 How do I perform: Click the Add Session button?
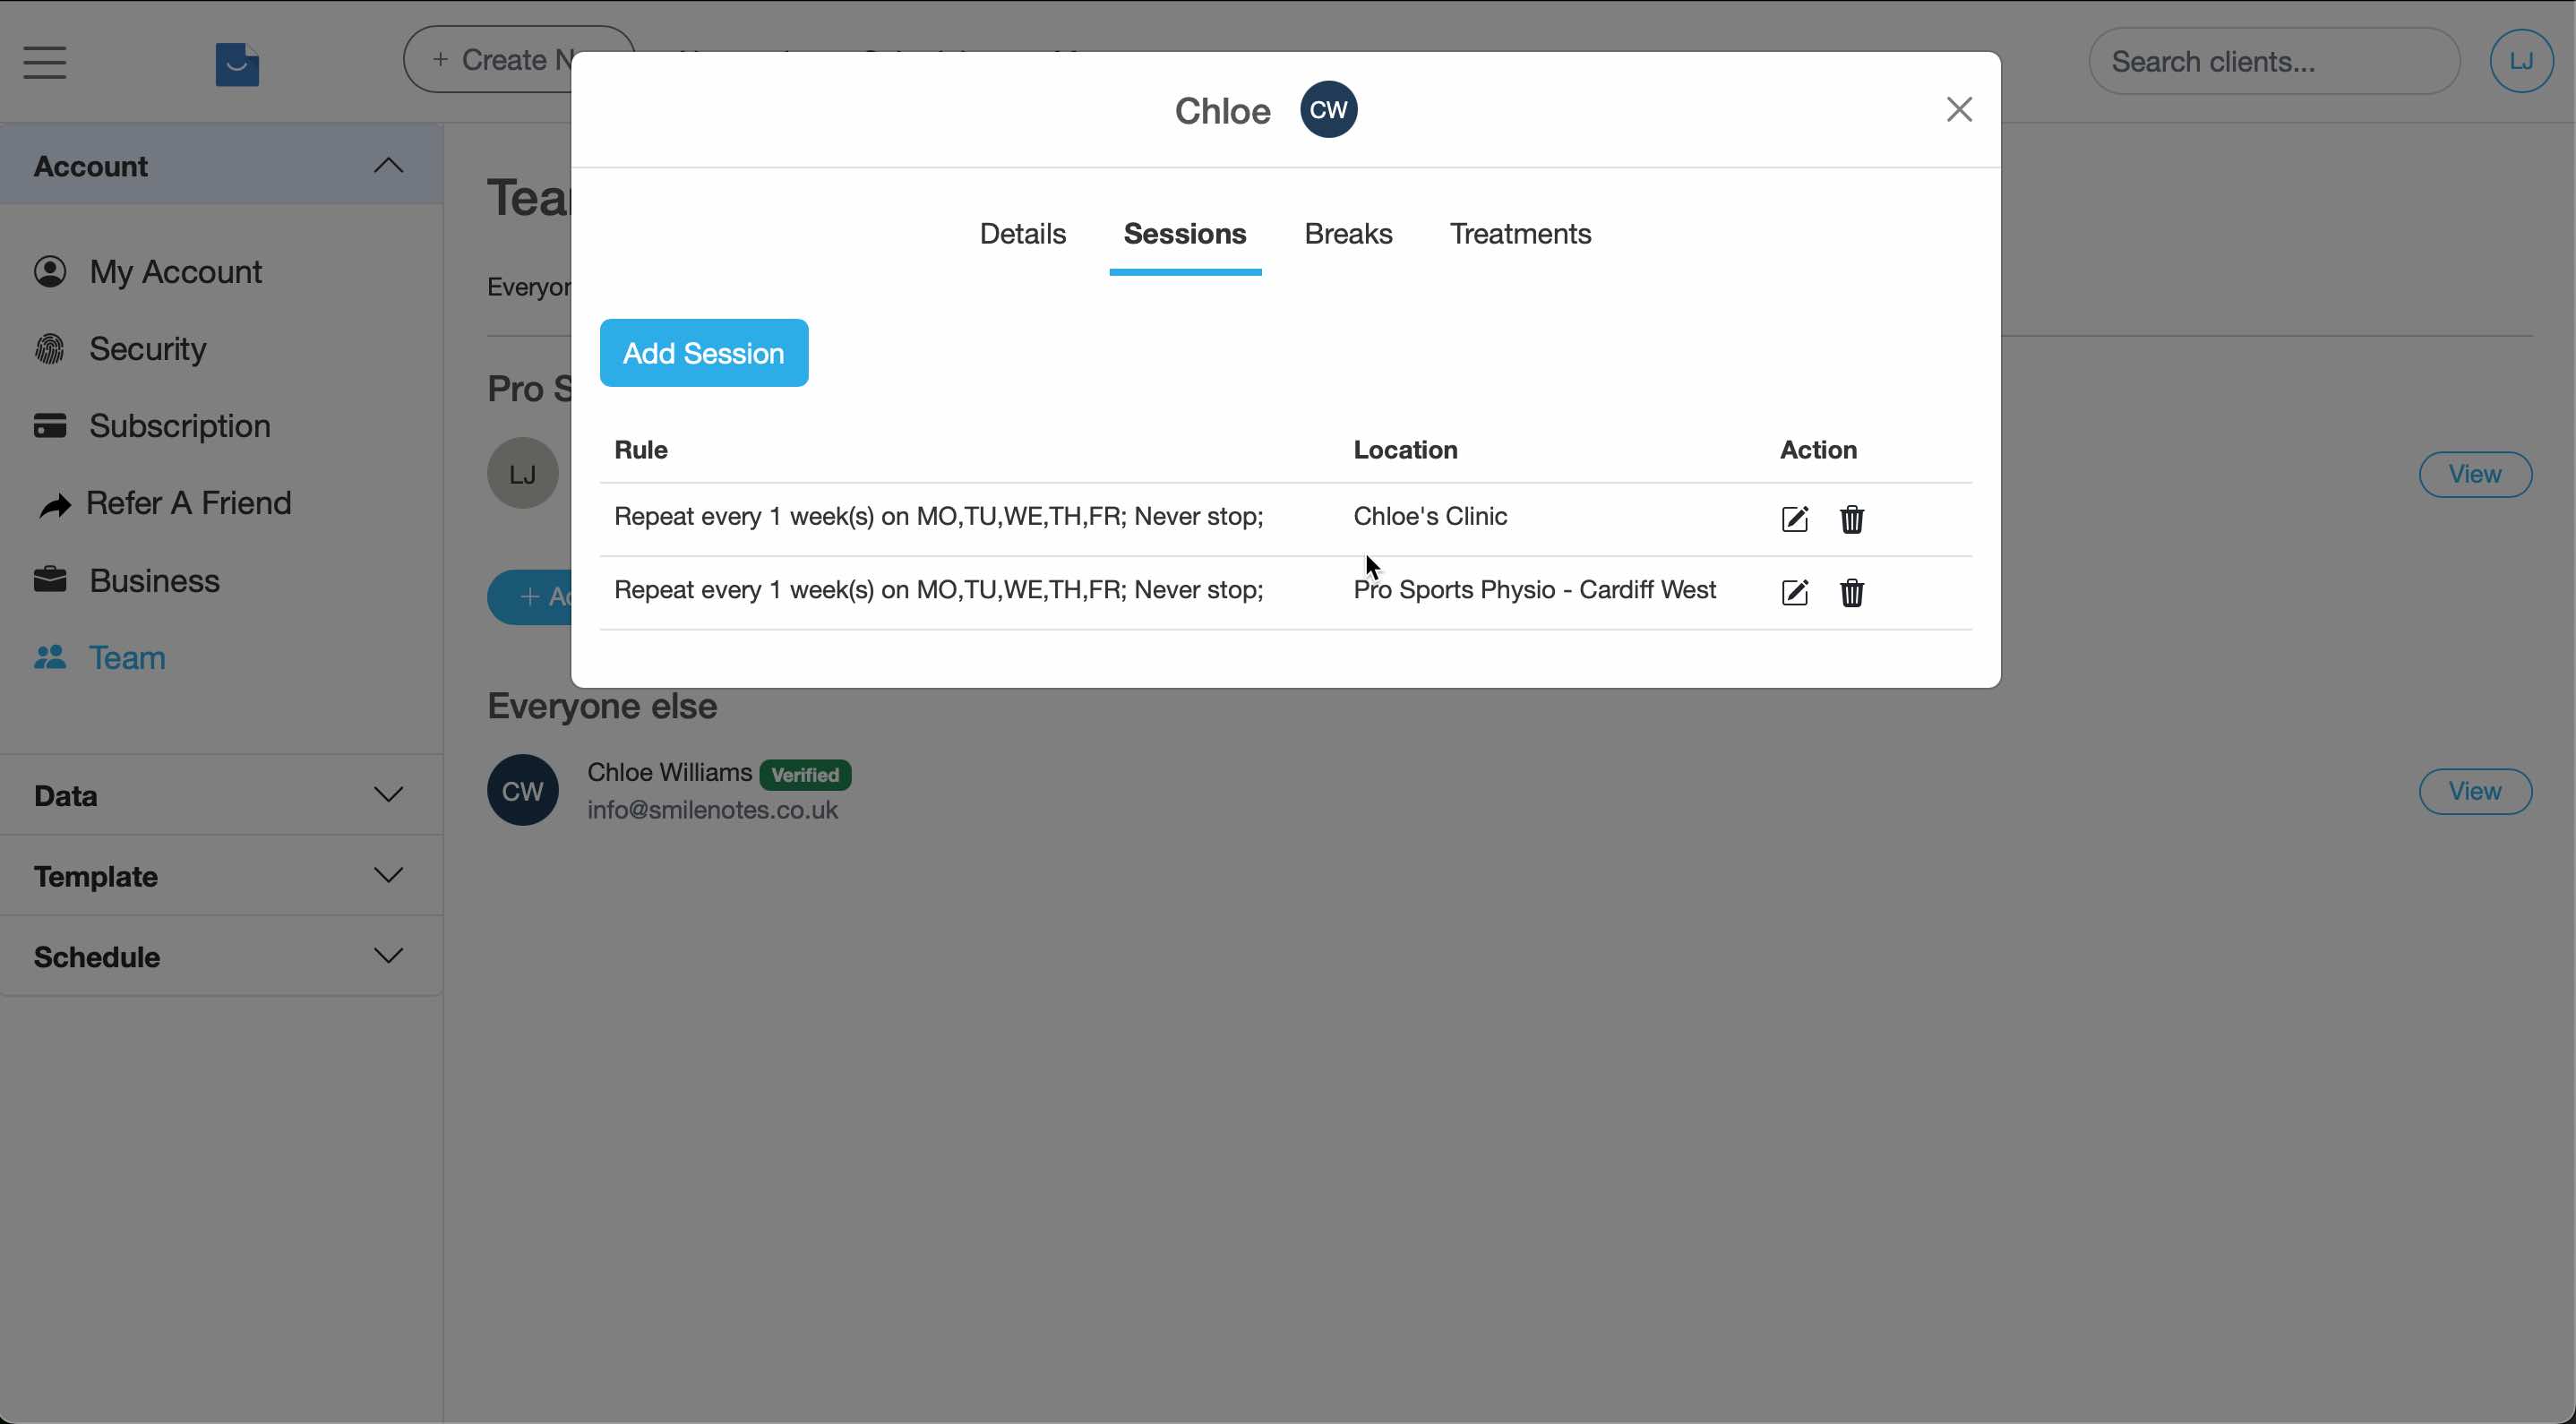coord(704,352)
